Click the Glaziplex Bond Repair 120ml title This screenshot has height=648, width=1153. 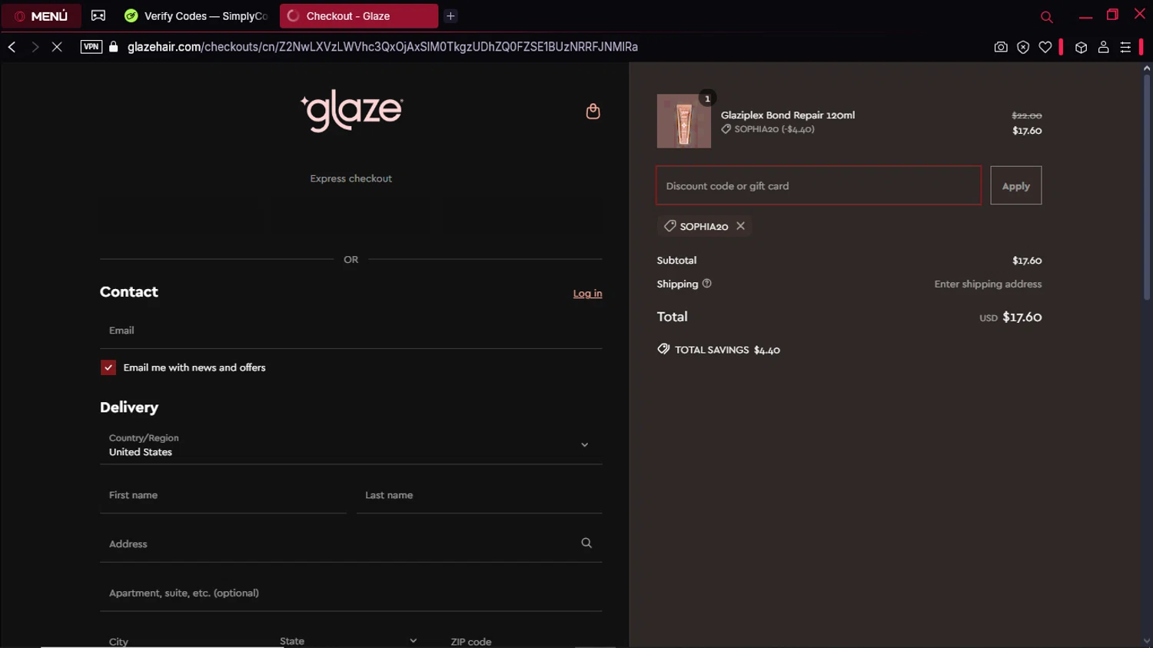coord(787,115)
